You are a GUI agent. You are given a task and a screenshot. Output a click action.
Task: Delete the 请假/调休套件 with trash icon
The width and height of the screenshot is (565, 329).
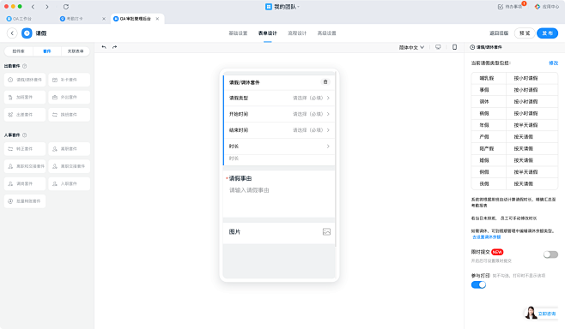coord(325,82)
